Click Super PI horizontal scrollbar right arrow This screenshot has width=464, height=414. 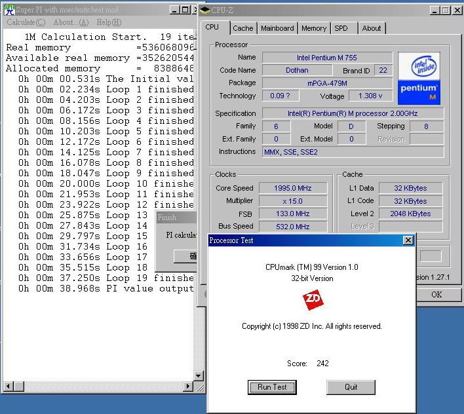pos(187,386)
